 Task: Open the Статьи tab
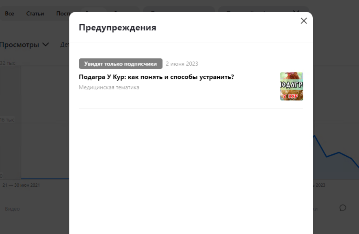35,13
